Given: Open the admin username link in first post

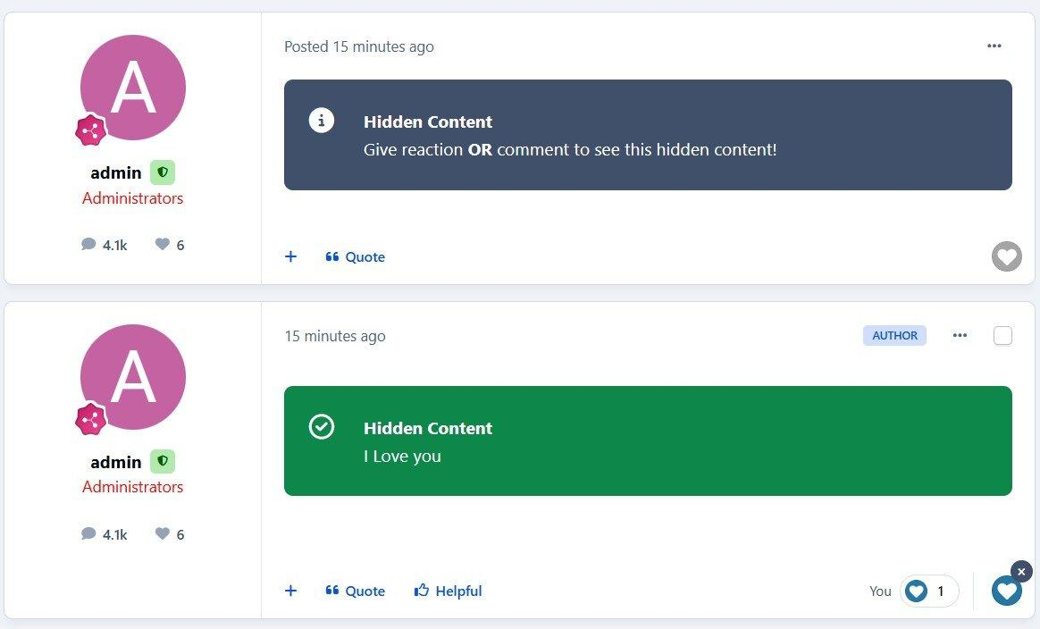Looking at the screenshot, I should pyautogui.click(x=116, y=172).
